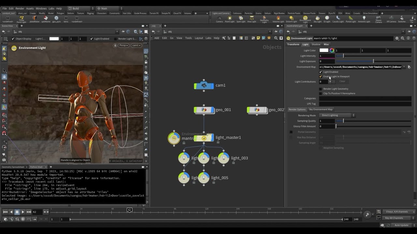The width and height of the screenshot is (417, 234).
Task: Switch to the Transform tab
Action: [x=293, y=44]
